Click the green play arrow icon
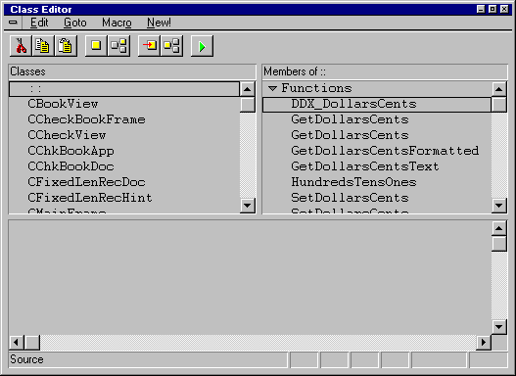The width and height of the screenshot is (516, 376). (202, 46)
